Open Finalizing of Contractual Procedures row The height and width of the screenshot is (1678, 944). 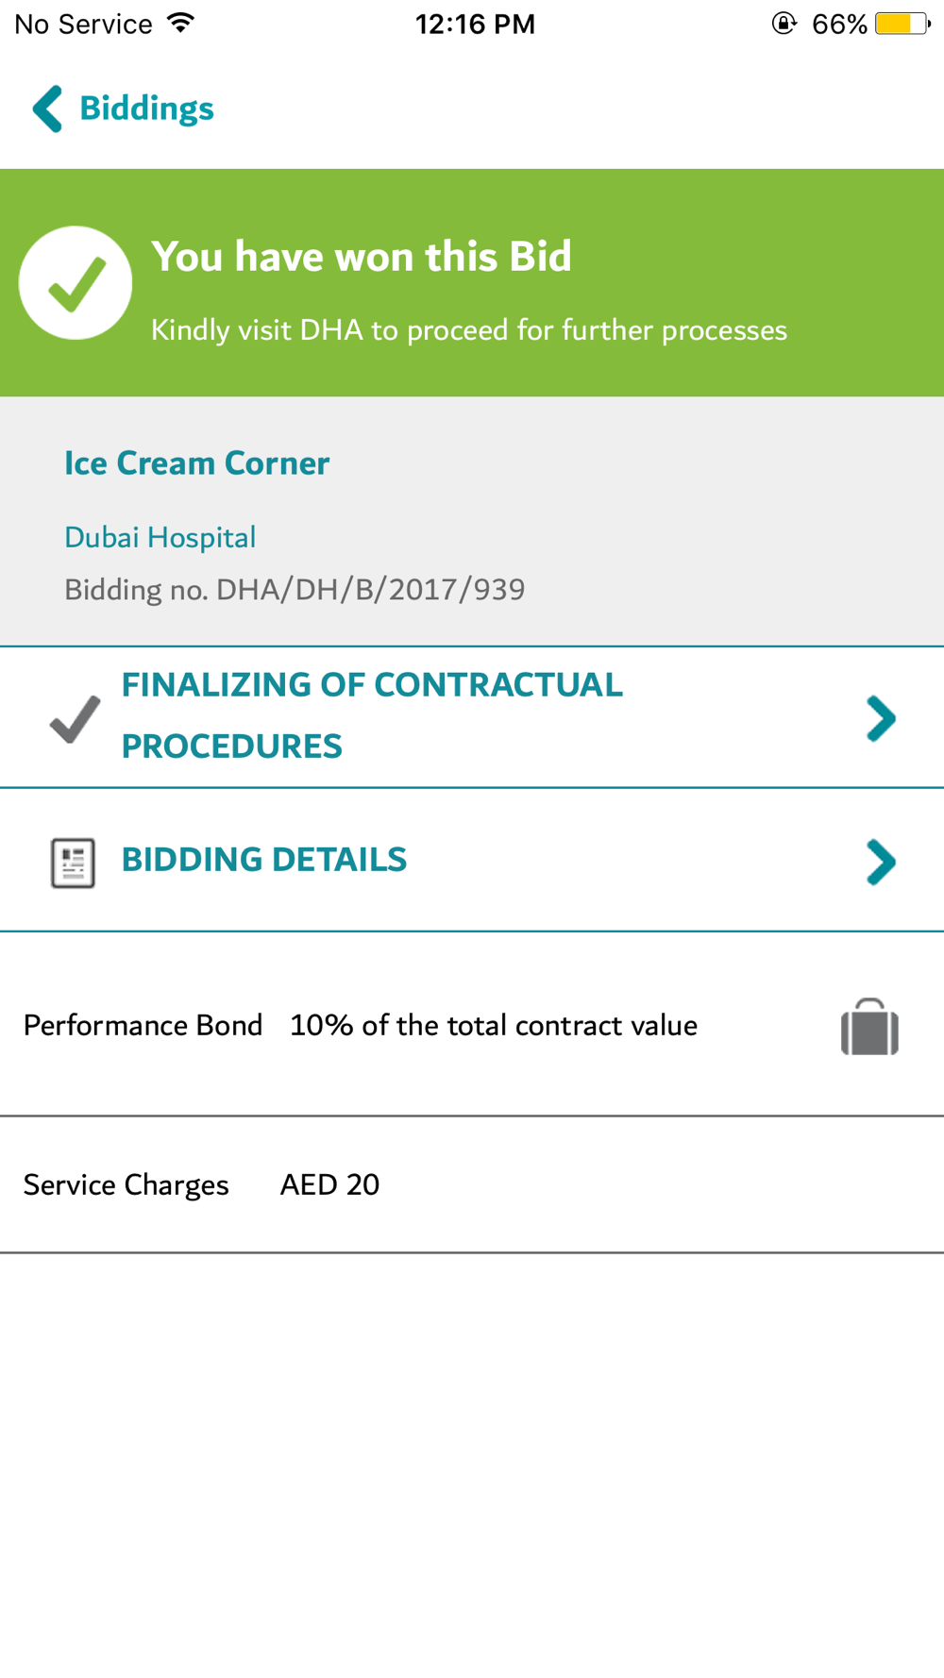coord(472,717)
